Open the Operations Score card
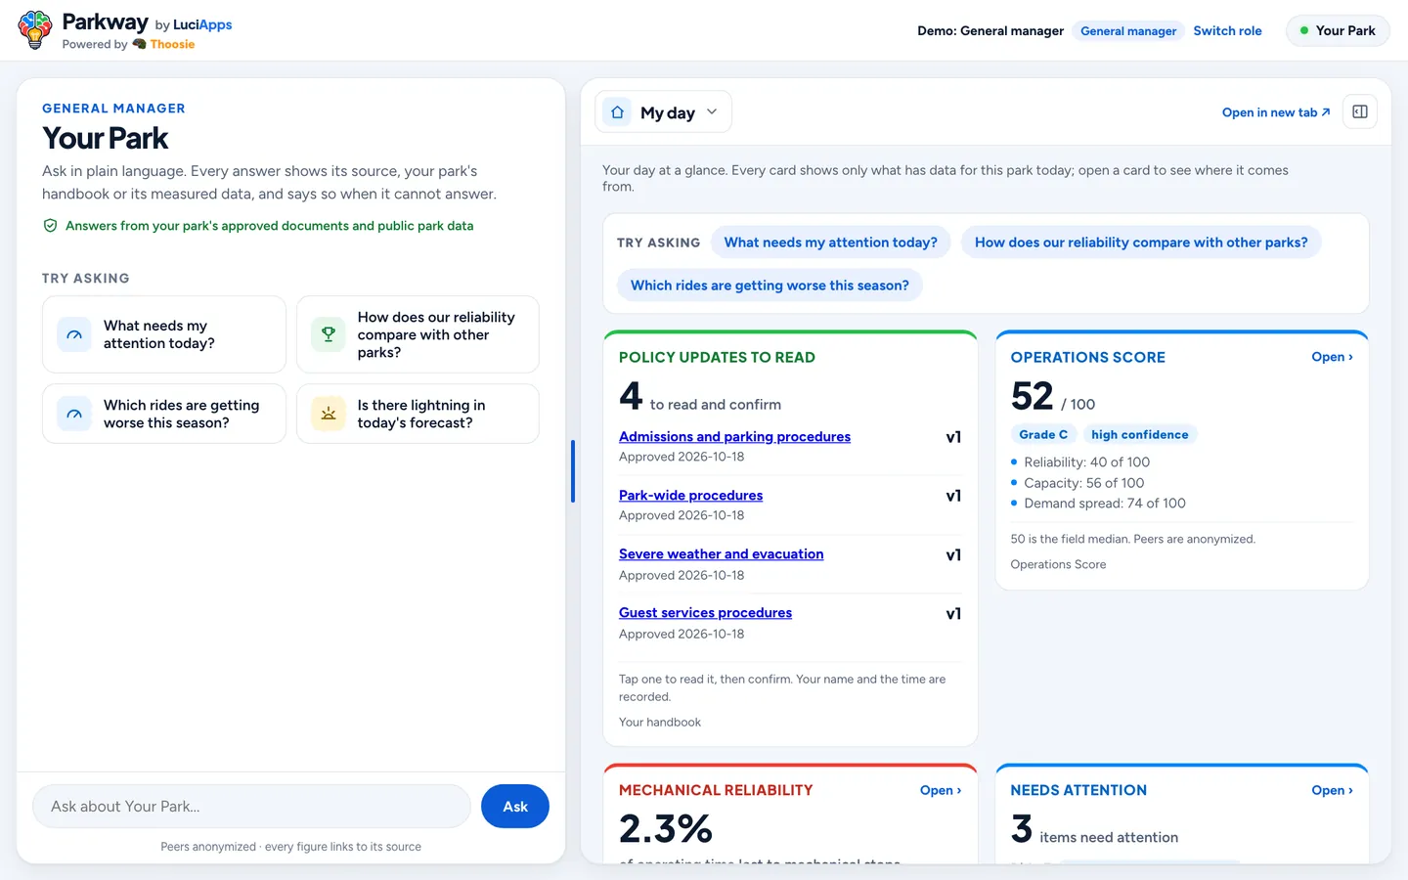The image size is (1408, 880). [x=1332, y=357]
